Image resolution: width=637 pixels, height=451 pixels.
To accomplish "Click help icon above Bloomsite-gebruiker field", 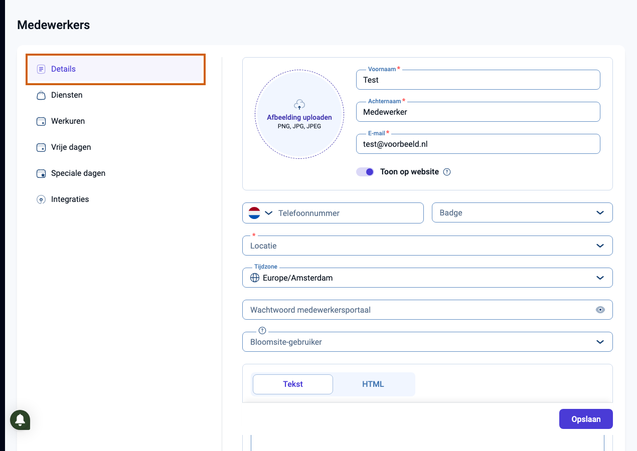I will pos(262,330).
